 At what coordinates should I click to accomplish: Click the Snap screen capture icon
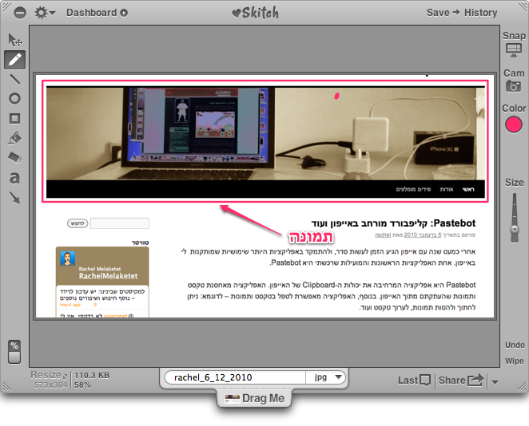[x=514, y=51]
